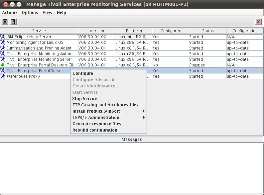Screen dimensions: 264x195
Task: Select the Warehouse Proxy row
Action: 131,76
